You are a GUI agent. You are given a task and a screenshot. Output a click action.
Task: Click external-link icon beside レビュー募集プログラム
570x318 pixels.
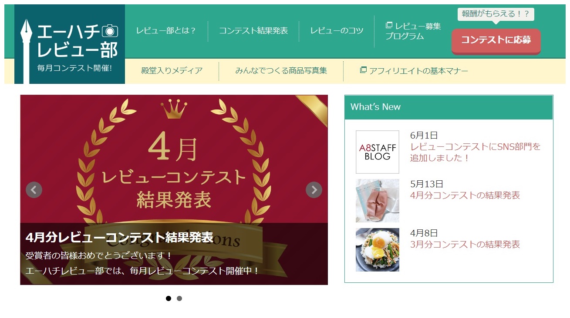coord(389,25)
